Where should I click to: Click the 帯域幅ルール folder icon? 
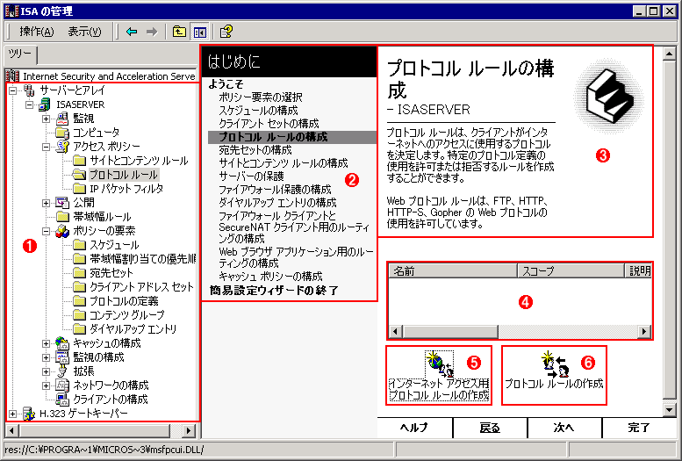62,217
